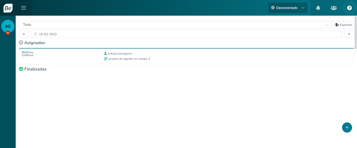The height and width of the screenshot is (148, 357).
Task: Expand the red chevron under AE avatar
Action: (x=8, y=33)
